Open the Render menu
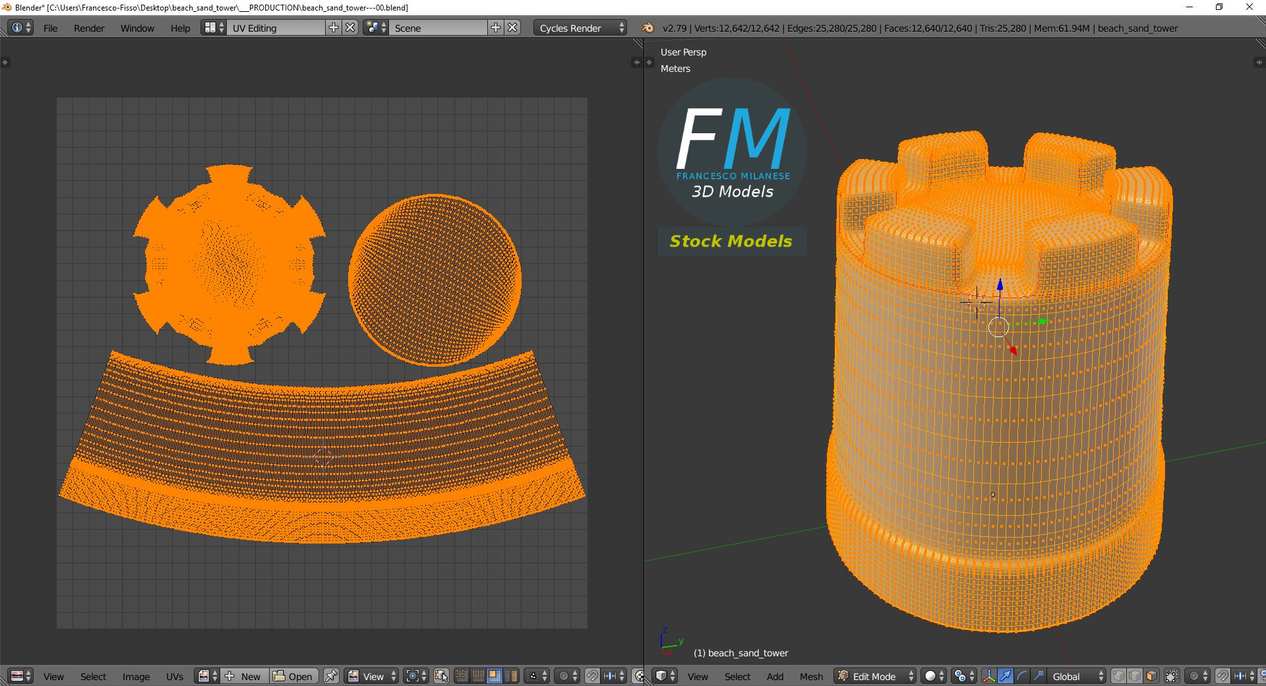The image size is (1266, 686). click(x=89, y=28)
